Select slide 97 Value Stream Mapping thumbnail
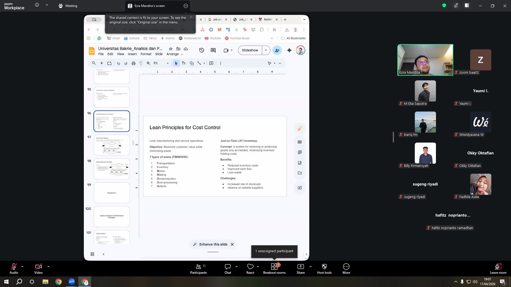This screenshot has height=287, width=511. [x=112, y=145]
